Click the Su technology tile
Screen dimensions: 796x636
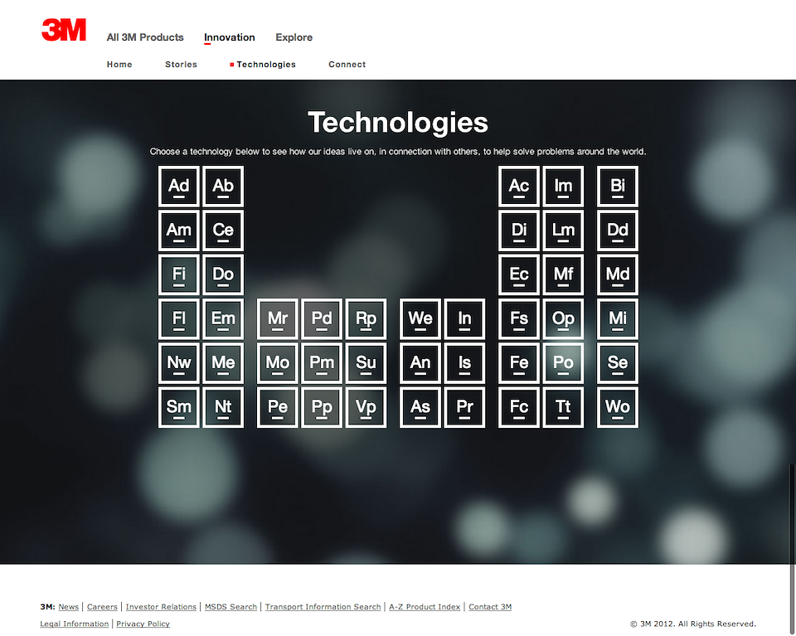tap(366, 363)
